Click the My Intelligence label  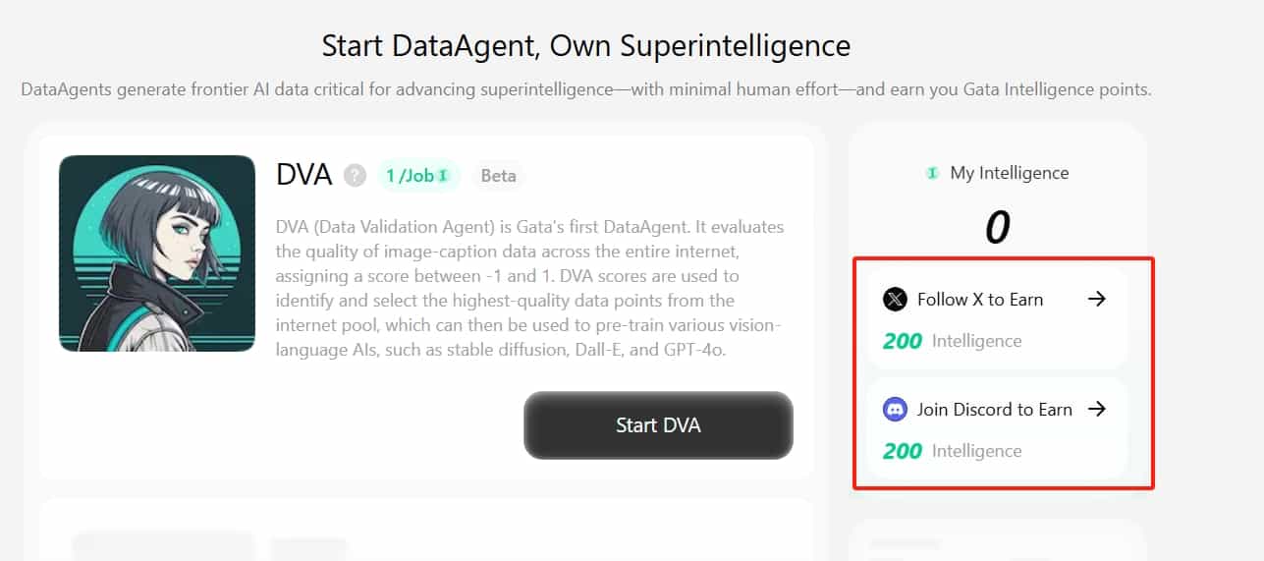point(1010,173)
